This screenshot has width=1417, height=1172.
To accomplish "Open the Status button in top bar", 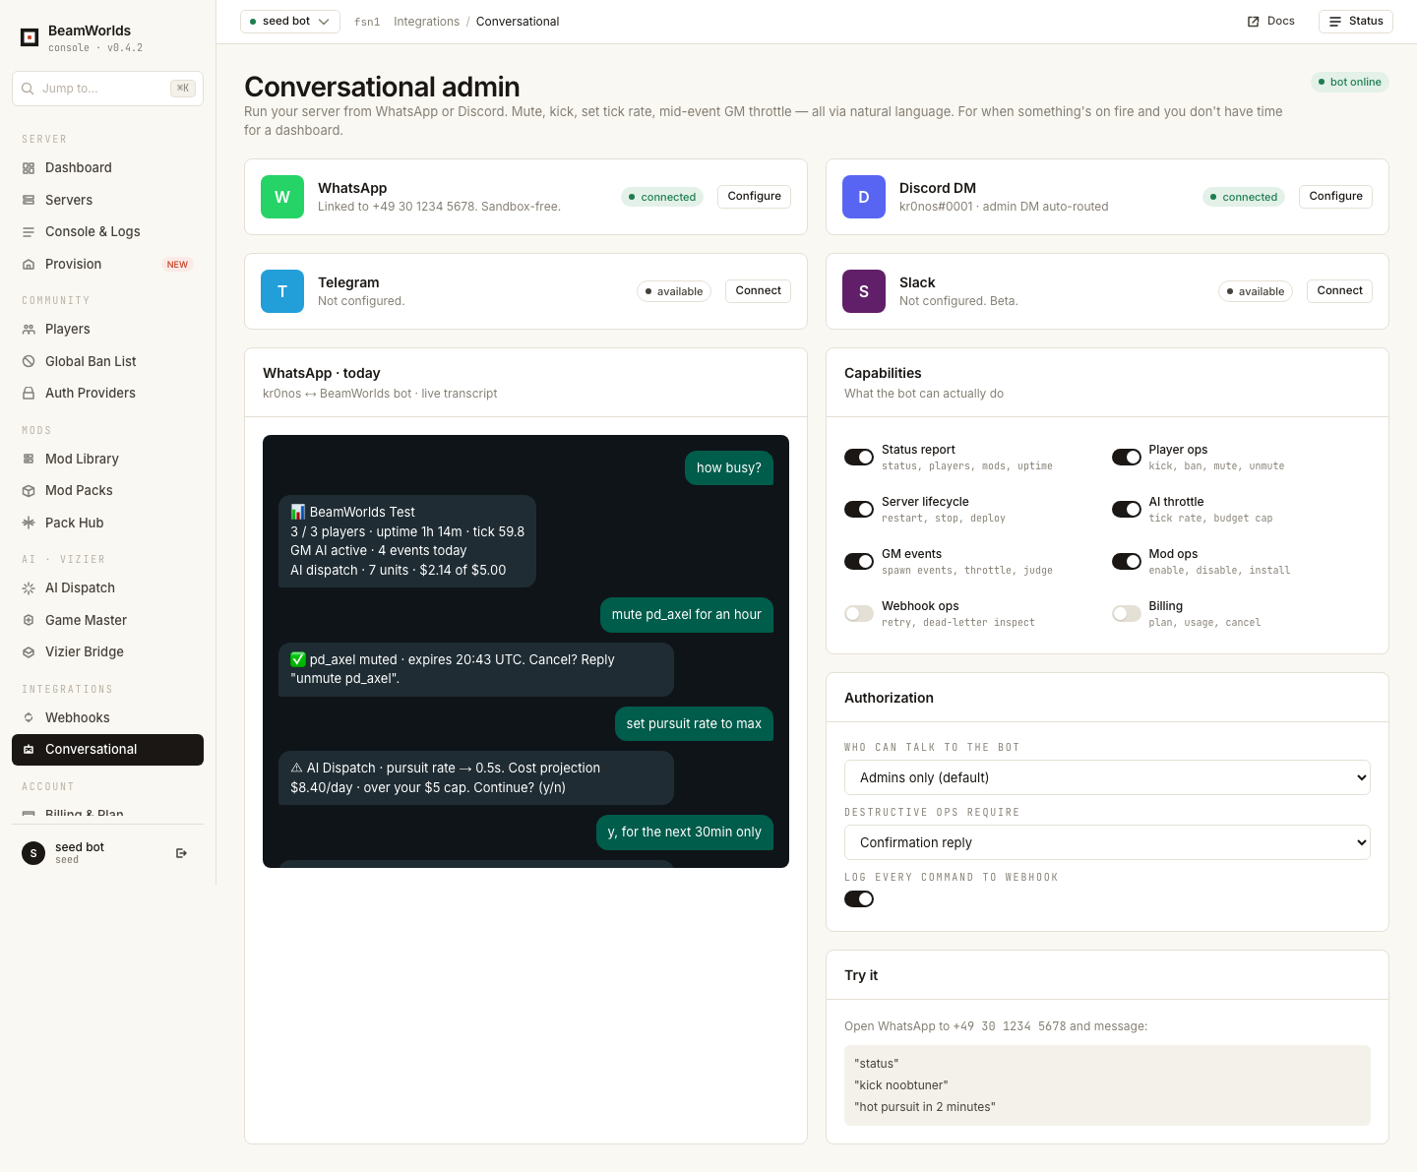I will [1356, 21].
